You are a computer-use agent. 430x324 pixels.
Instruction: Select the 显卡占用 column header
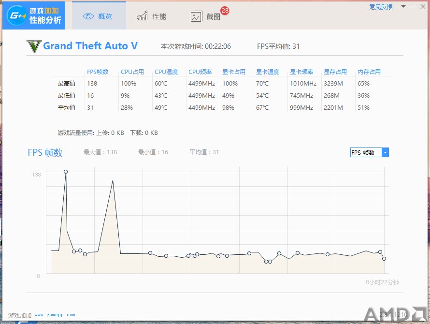(234, 72)
